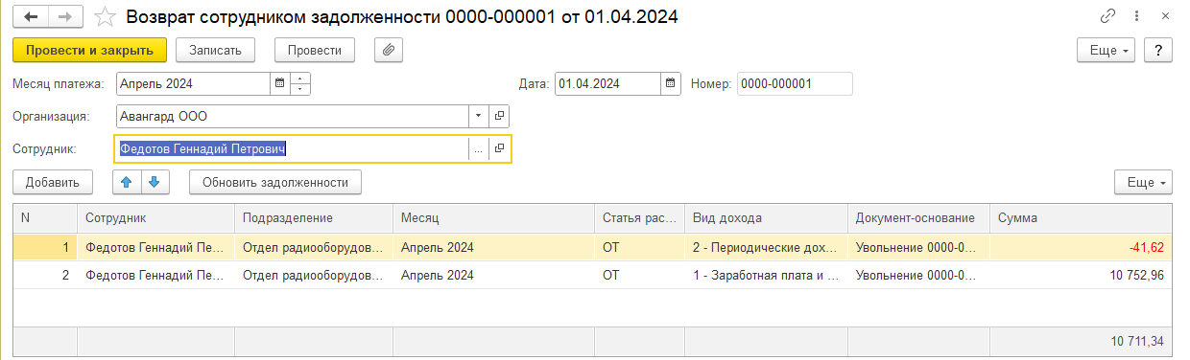Click the Номер input field
Image resolution: width=1190 pixels, height=360 pixels.
click(x=795, y=83)
